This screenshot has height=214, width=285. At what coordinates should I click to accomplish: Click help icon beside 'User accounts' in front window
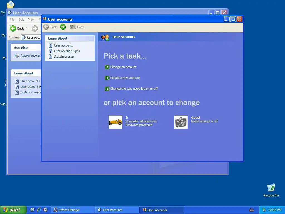51,45
